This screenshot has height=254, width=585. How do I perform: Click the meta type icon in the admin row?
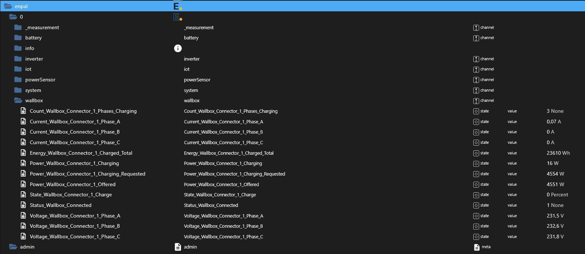476,247
